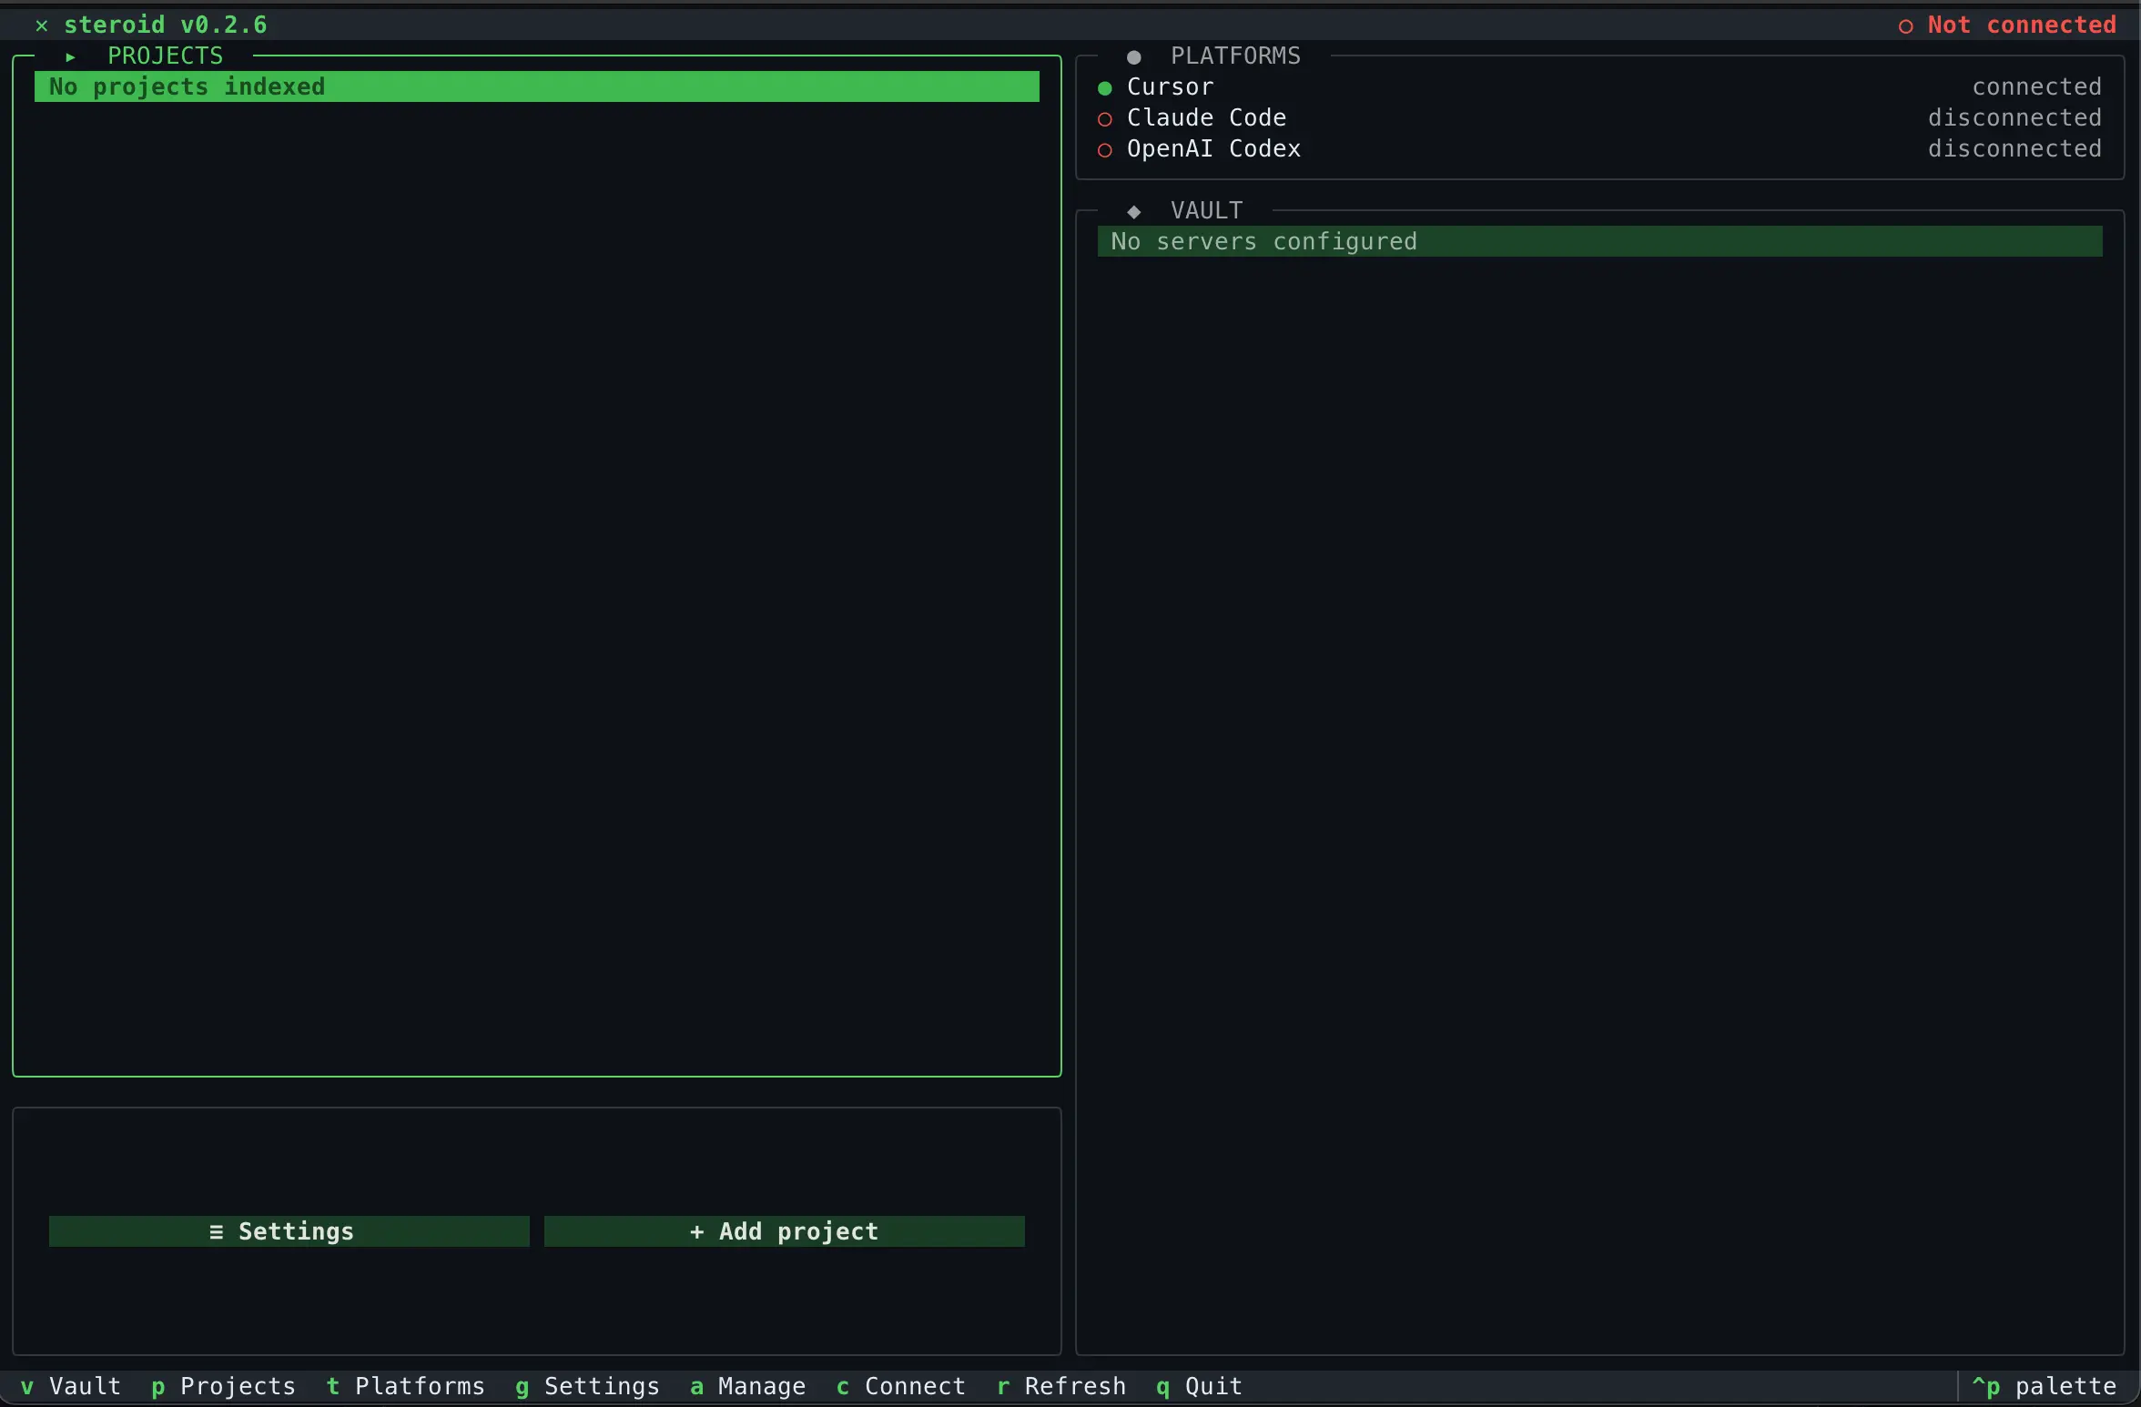This screenshot has width=2141, height=1407.
Task: Open the Settings button
Action: point(289,1231)
